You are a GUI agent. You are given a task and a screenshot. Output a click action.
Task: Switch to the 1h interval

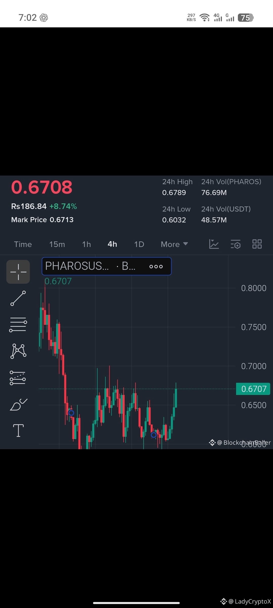point(86,244)
